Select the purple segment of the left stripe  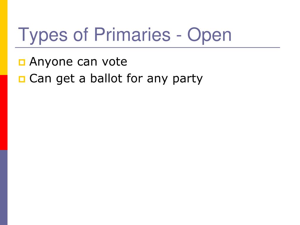click(x=4, y=187)
